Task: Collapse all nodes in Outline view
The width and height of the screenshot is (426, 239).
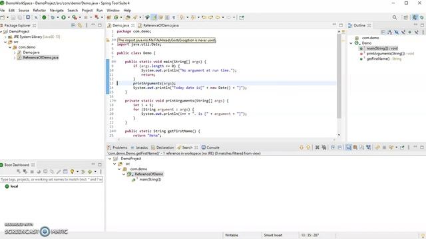Action: pos(383,33)
